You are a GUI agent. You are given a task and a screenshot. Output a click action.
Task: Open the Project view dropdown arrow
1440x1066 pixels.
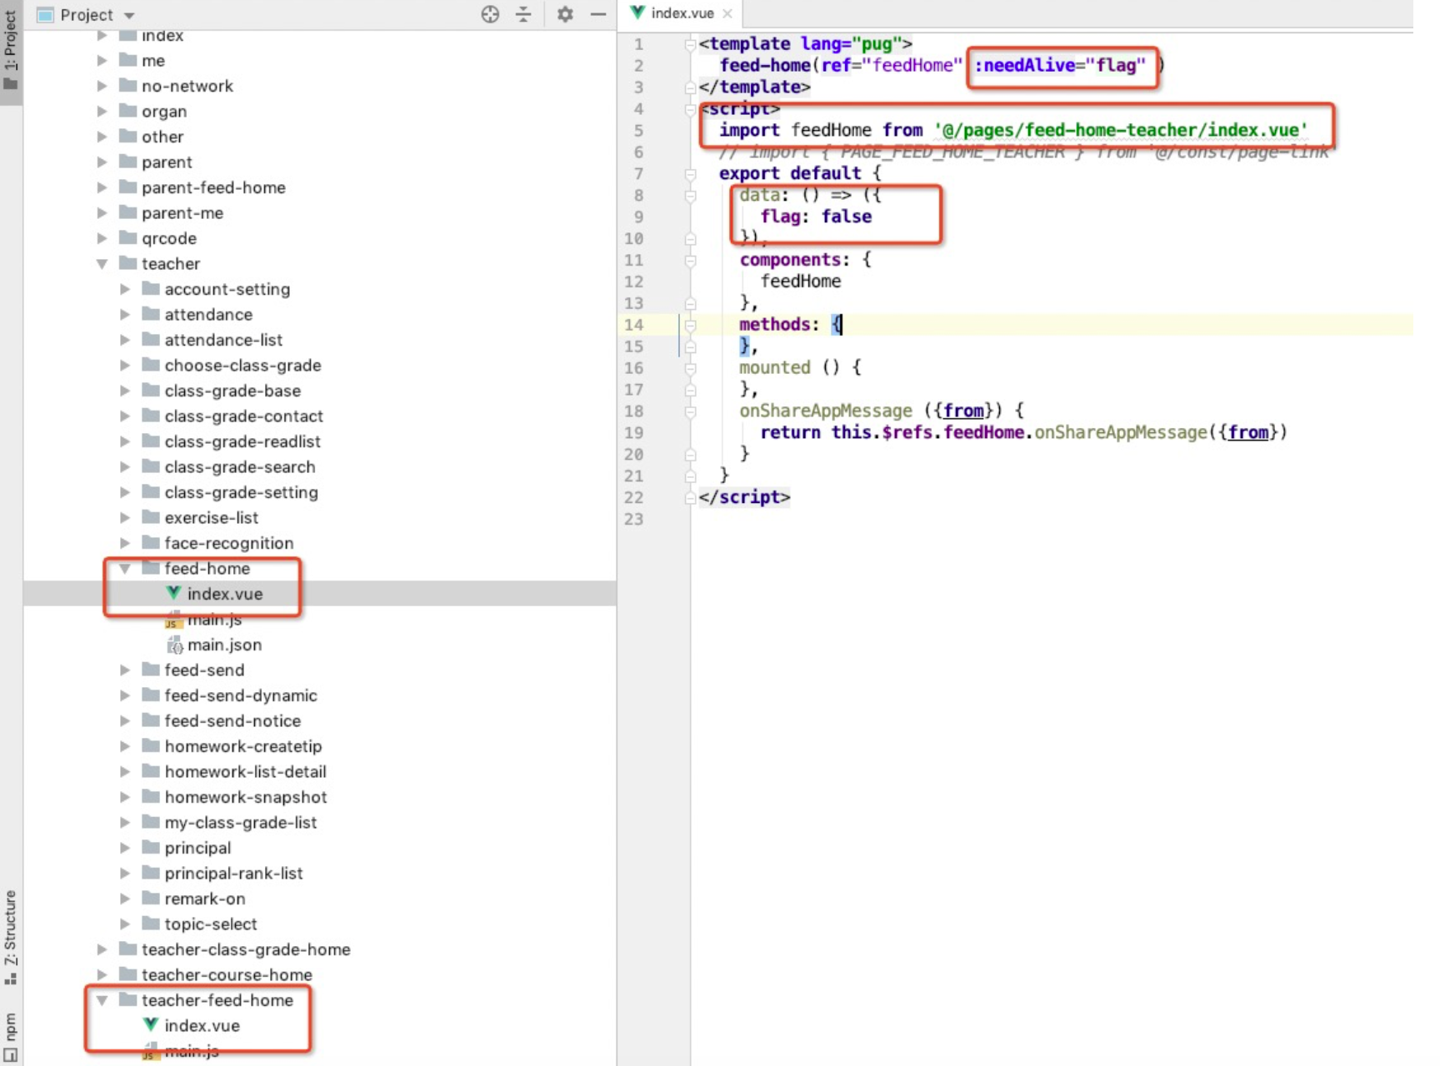click(129, 16)
